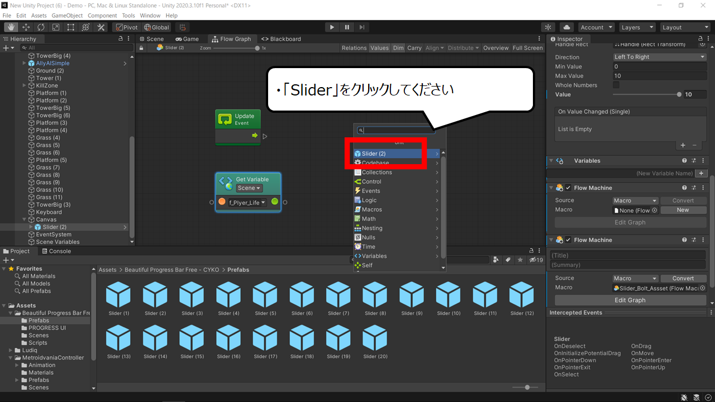Select the Scale tool

[56, 27]
